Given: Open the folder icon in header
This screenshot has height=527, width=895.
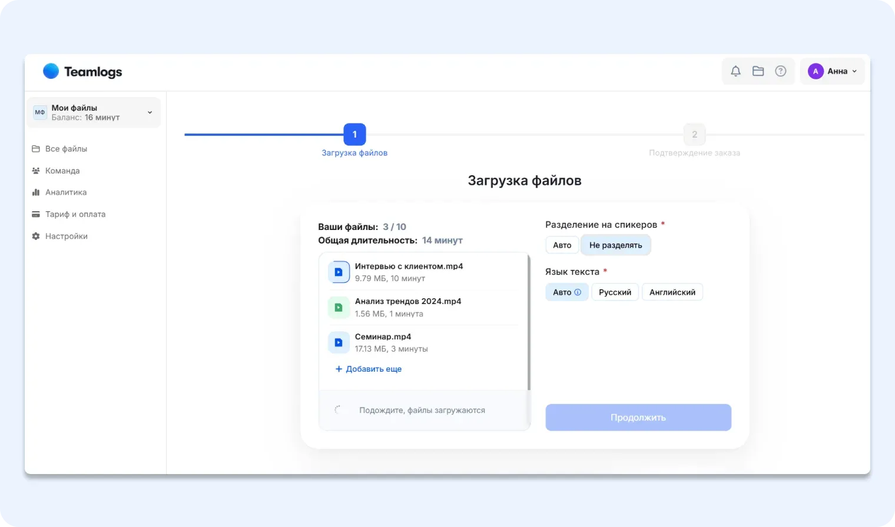Looking at the screenshot, I should click(x=758, y=71).
